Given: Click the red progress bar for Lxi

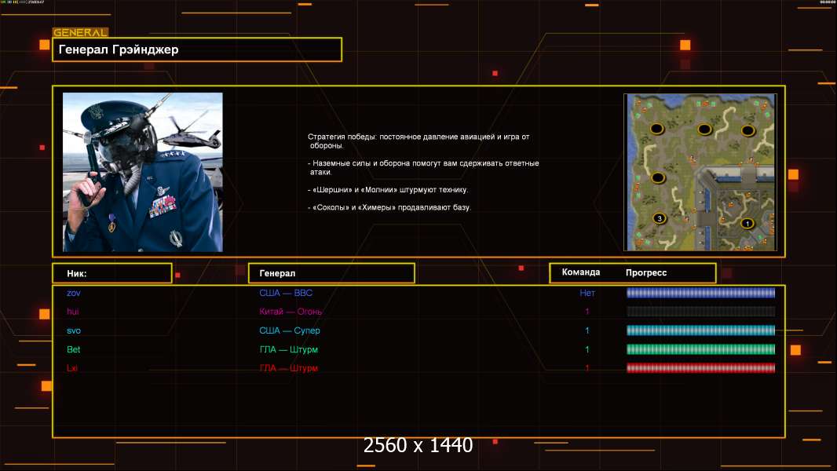Looking at the screenshot, I should pos(700,368).
